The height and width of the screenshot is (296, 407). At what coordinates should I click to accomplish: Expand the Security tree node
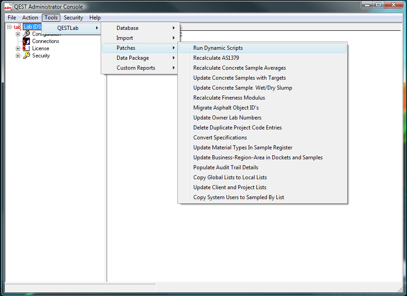pyautogui.click(x=18, y=56)
